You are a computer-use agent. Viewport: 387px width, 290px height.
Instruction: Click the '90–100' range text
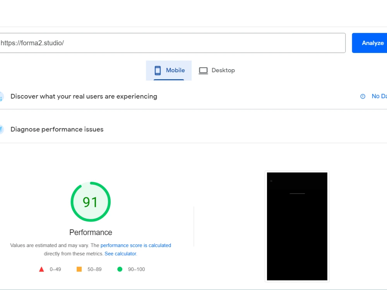(x=137, y=269)
